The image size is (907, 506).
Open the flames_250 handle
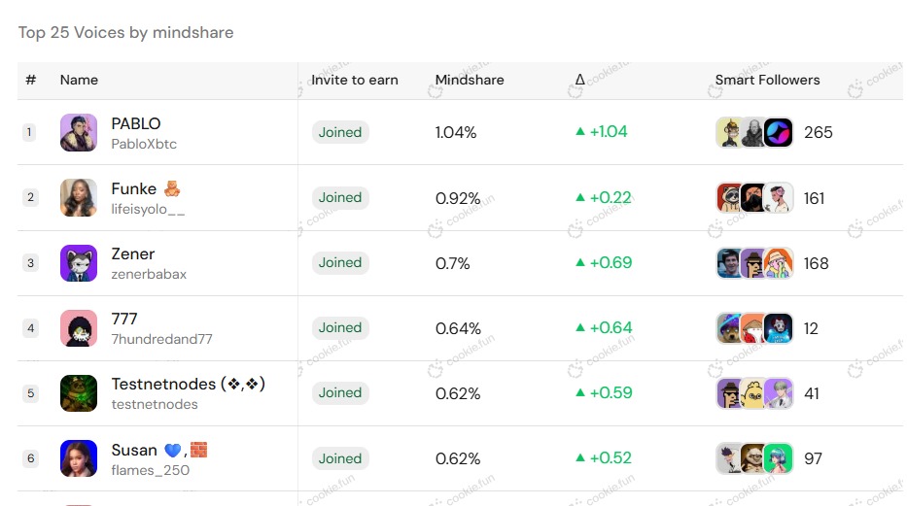tap(151, 470)
